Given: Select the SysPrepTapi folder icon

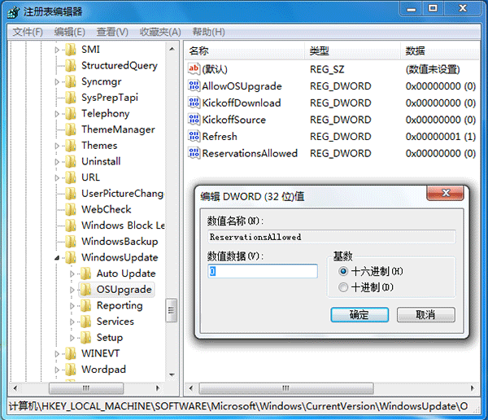Looking at the screenshot, I should tap(71, 98).
